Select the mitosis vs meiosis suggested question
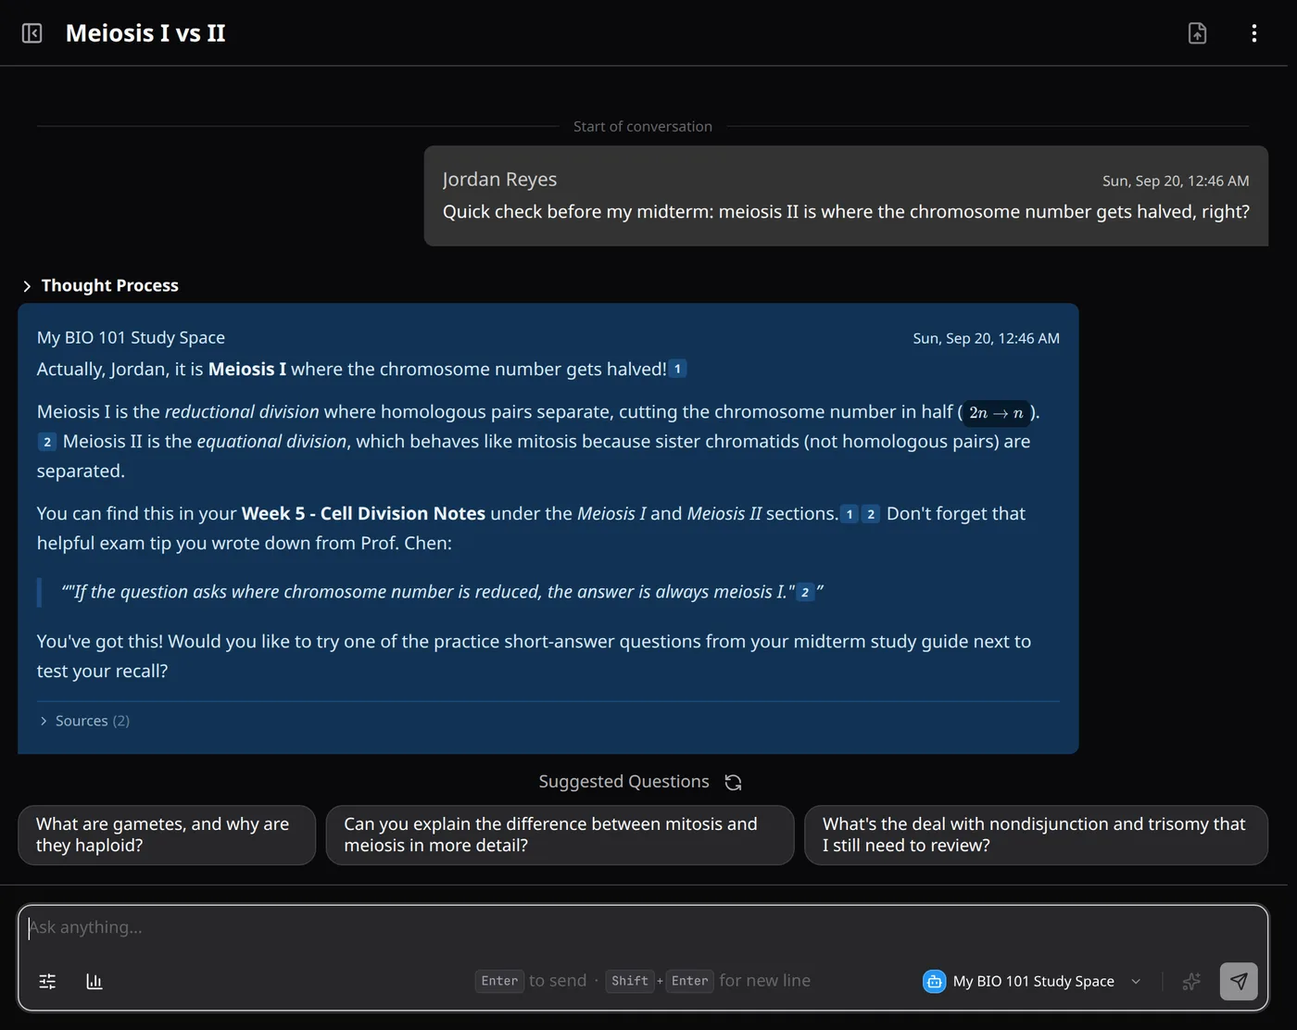This screenshot has width=1297, height=1030. (x=560, y=835)
